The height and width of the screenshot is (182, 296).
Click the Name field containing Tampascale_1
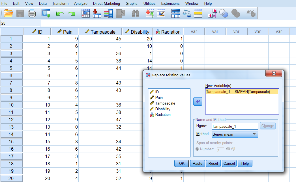point(235,126)
